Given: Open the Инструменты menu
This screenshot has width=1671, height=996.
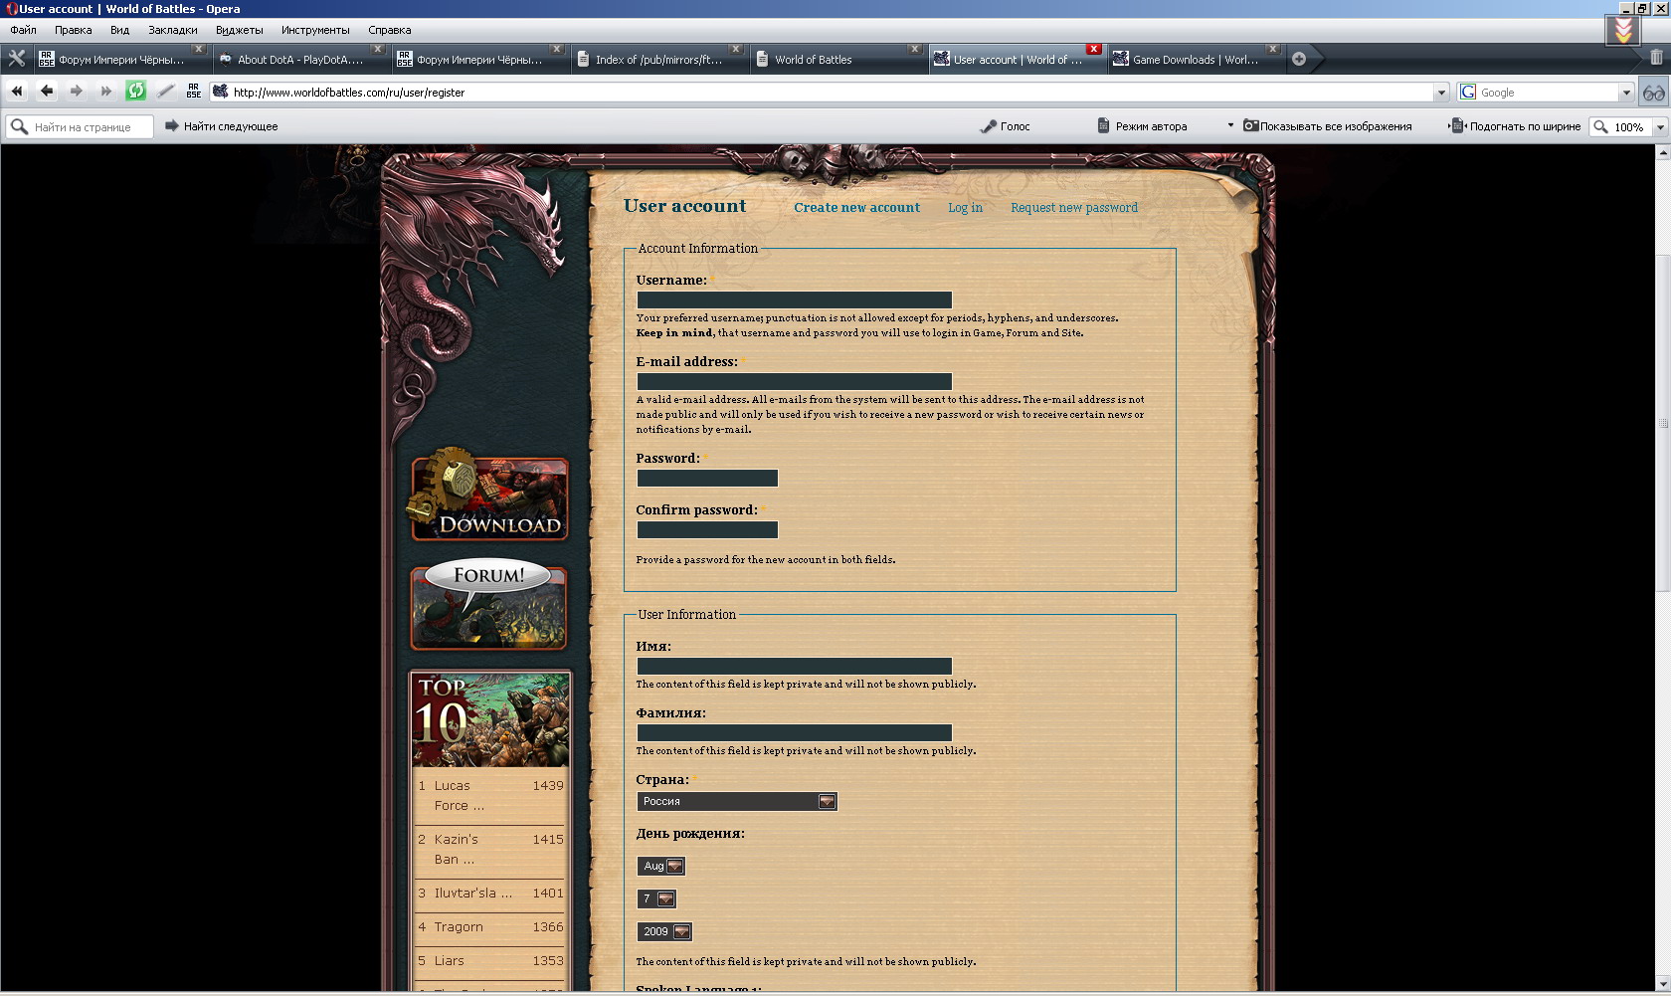Looking at the screenshot, I should 315,30.
